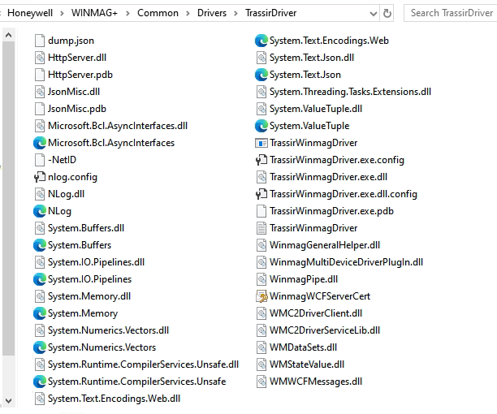Viewport: 497px width, 414px height.
Task: Go to Honeywell folder in breadcrumb
Action: pos(30,13)
